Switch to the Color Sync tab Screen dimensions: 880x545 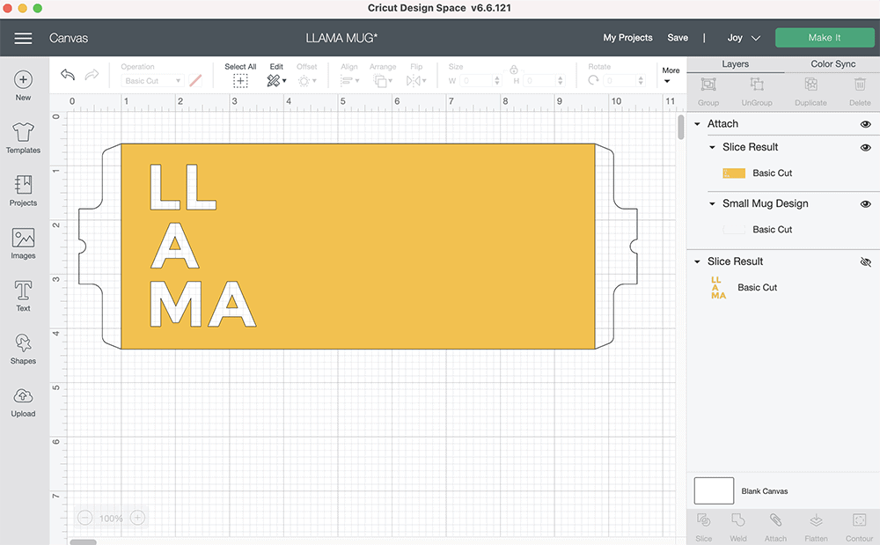pyautogui.click(x=832, y=64)
